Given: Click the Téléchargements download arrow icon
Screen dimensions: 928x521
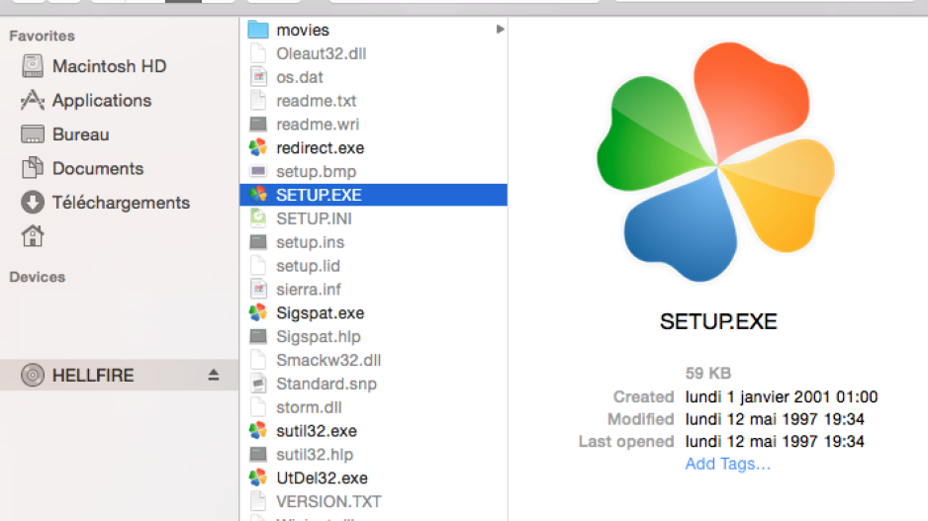Looking at the screenshot, I should (33, 203).
